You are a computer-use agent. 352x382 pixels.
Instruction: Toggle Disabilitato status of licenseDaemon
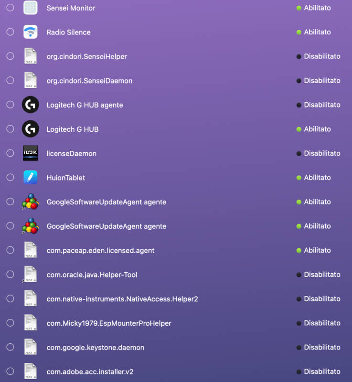pyautogui.click(x=319, y=153)
